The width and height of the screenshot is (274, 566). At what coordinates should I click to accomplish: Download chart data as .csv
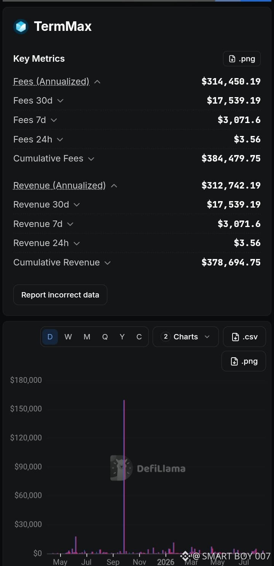click(x=244, y=337)
